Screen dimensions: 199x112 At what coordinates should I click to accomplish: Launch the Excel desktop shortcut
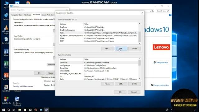pos(6,64)
